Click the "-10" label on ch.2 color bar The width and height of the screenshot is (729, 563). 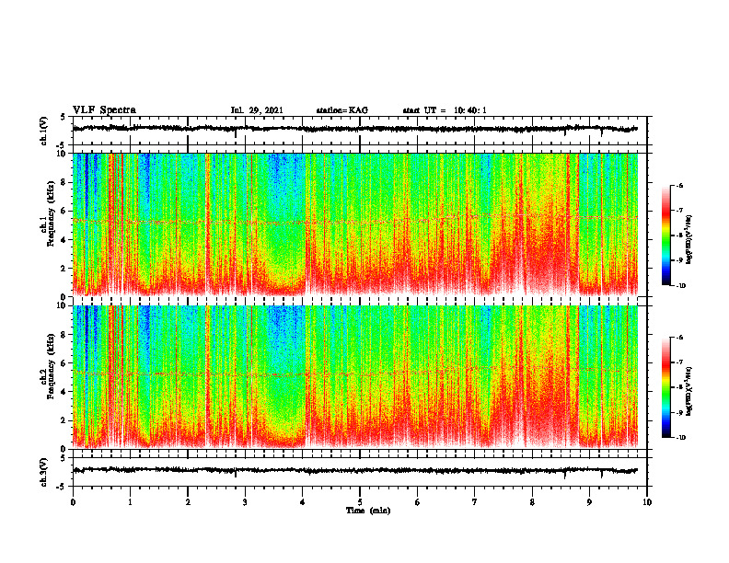(681, 438)
